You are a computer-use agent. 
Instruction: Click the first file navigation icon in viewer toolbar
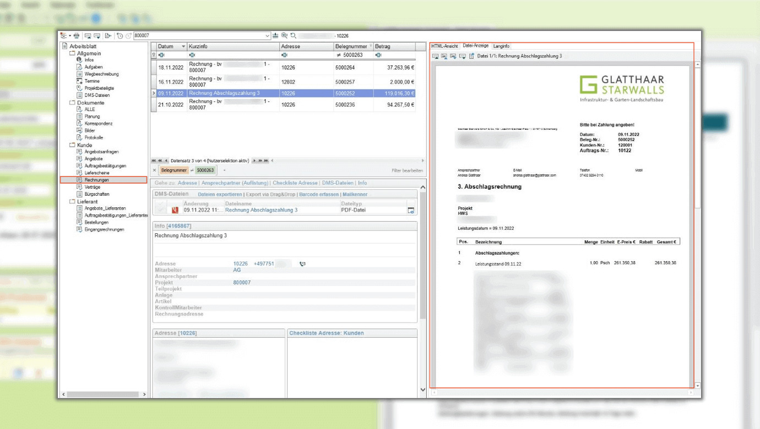435,56
